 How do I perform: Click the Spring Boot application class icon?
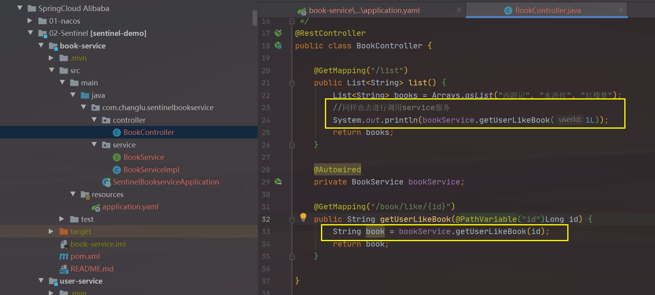[x=106, y=182]
